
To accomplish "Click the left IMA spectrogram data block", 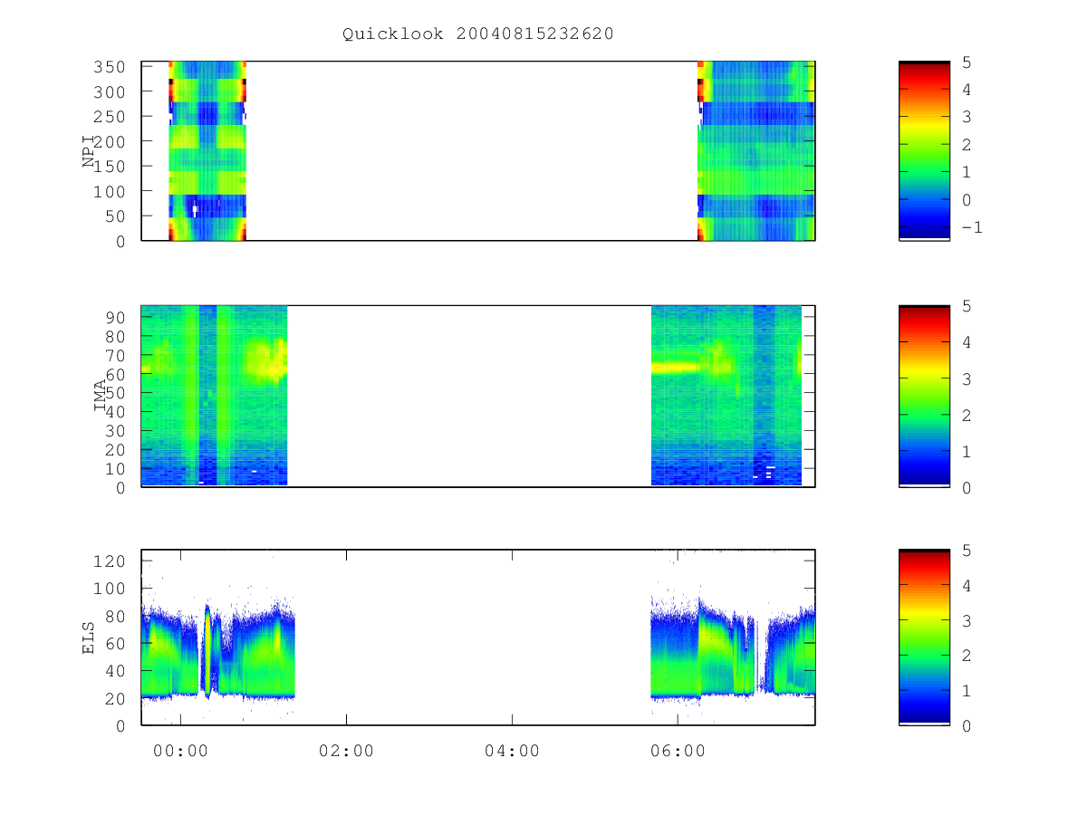I will (215, 396).
